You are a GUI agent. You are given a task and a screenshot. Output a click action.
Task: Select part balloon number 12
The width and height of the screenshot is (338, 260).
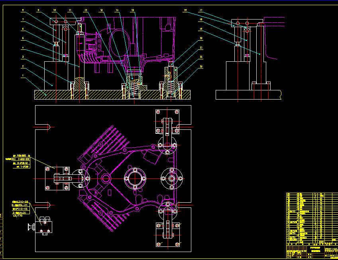pyautogui.click(x=86, y=10)
